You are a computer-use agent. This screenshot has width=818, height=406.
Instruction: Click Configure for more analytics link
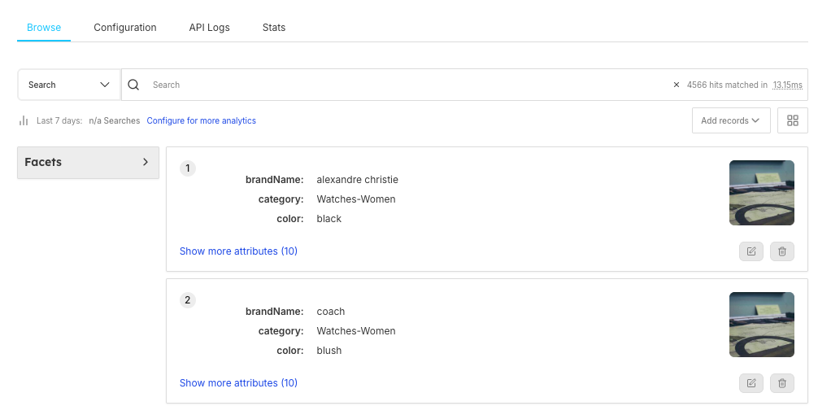(x=202, y=120)
